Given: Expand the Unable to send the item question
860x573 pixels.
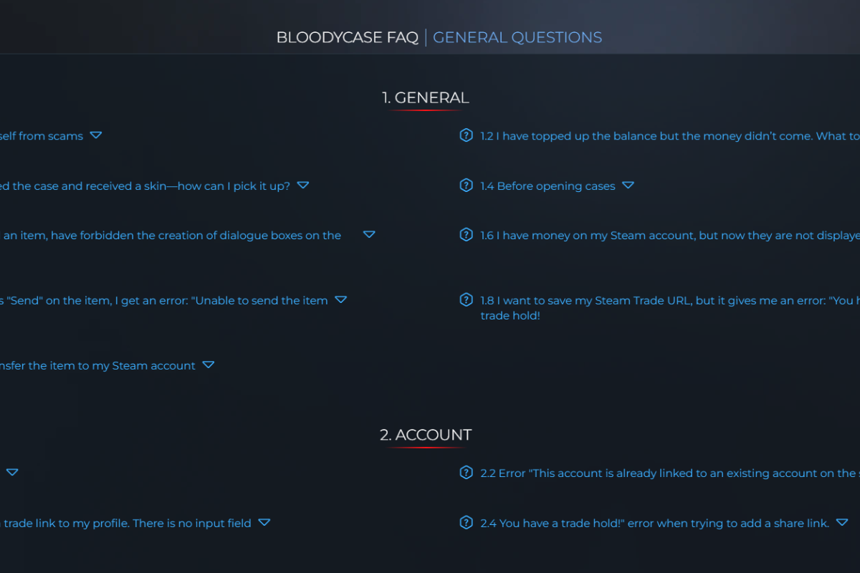Looking at the screenshot, I should pos(341,299).
